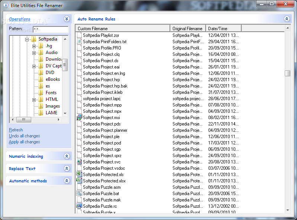The height and width of the screenshot is (220, 297).
Task: Click the Downloads folder icon in tree
Action: 41,59
